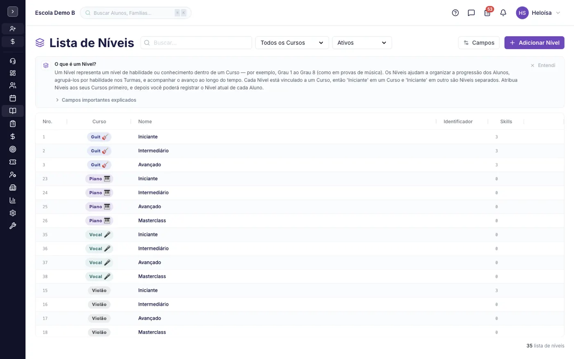Sort by the Nome column header
Screen dimensions: 574x359
tap(145, 121)
